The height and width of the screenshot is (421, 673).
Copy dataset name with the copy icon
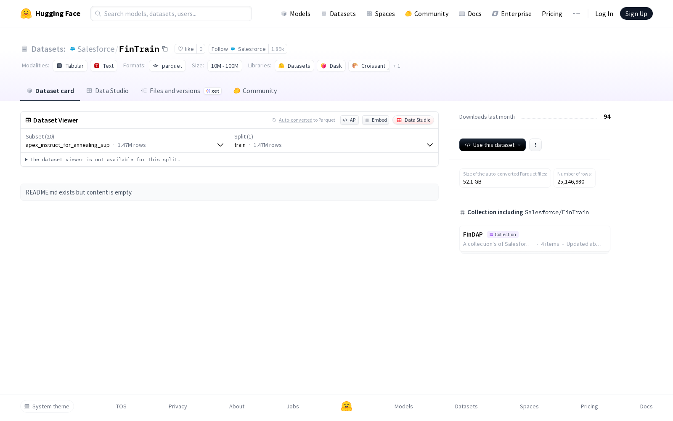click(x=165, y=49)
